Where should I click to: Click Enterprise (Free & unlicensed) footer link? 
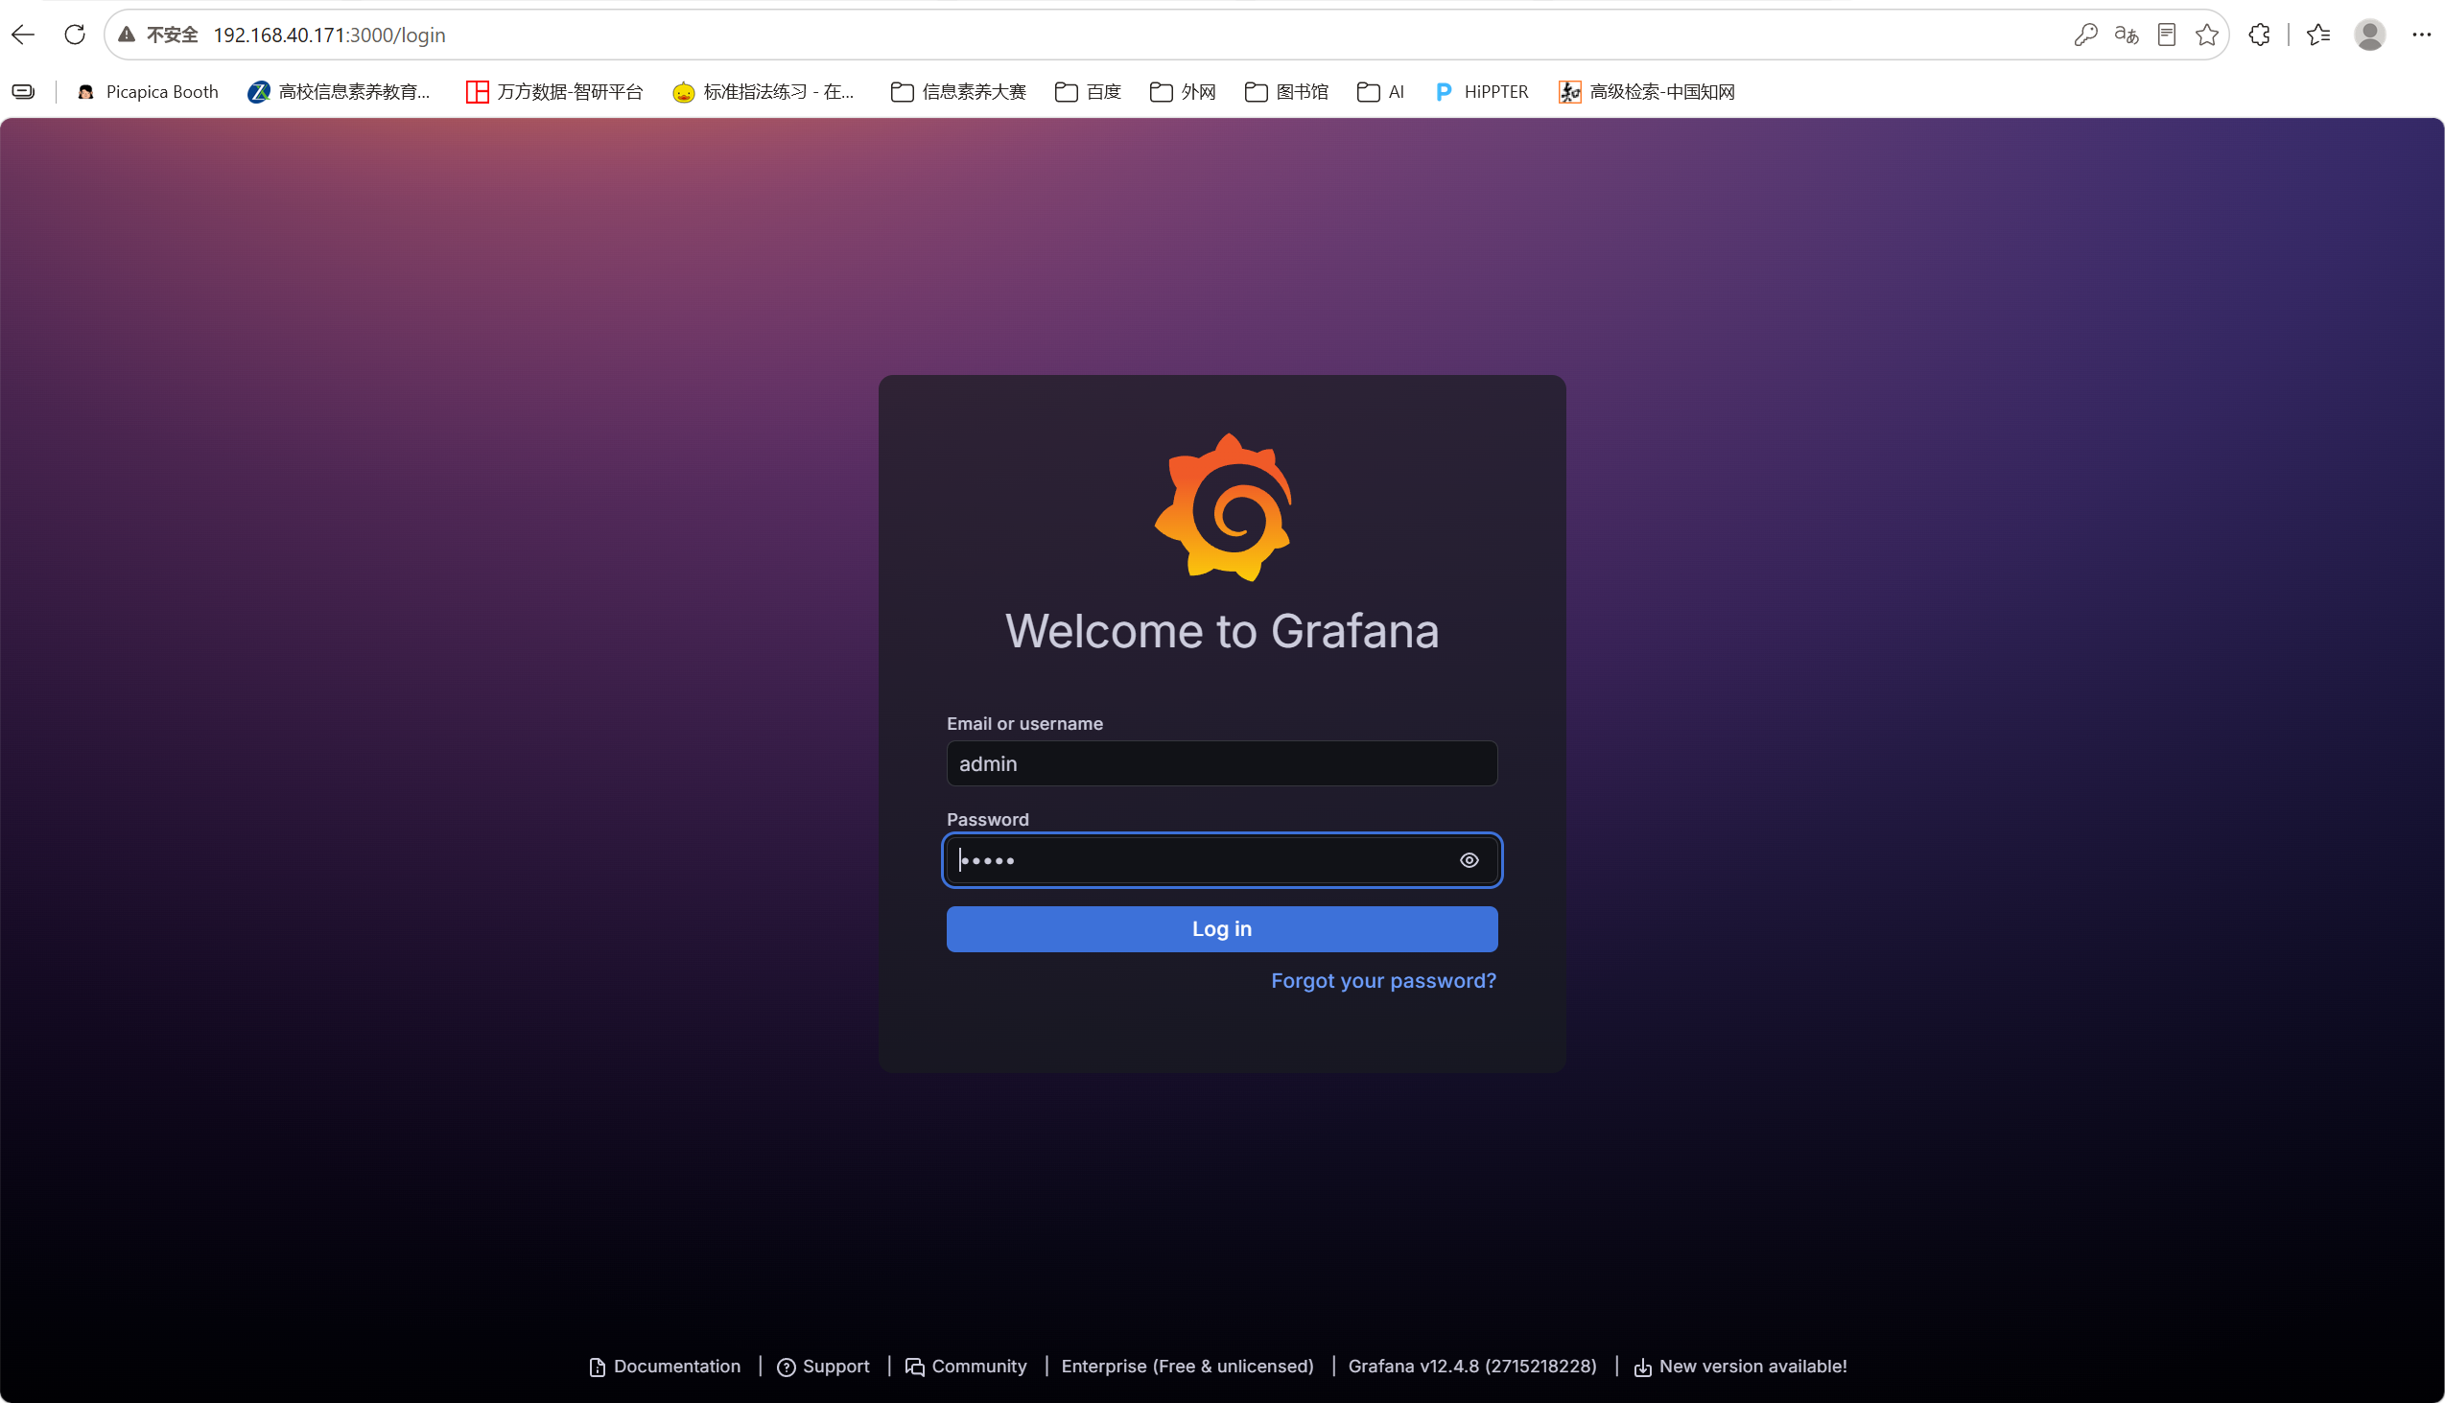(1187, 1367)
